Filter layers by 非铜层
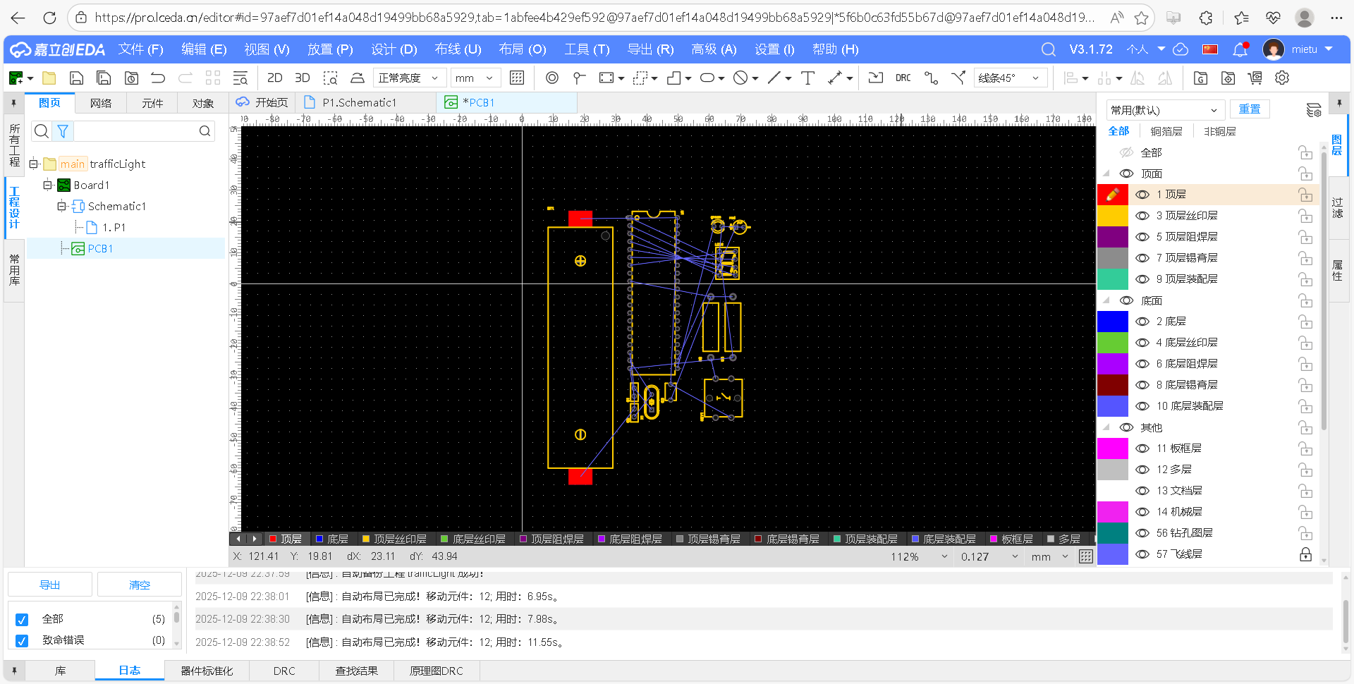1354x684 pixels. [x=1219, y=131]
